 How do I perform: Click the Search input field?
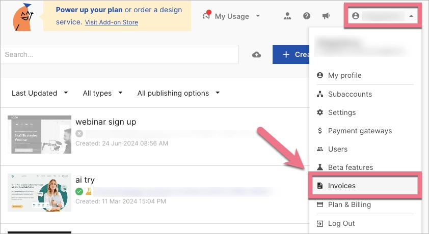pyautogui.click(x=119, y=54)
